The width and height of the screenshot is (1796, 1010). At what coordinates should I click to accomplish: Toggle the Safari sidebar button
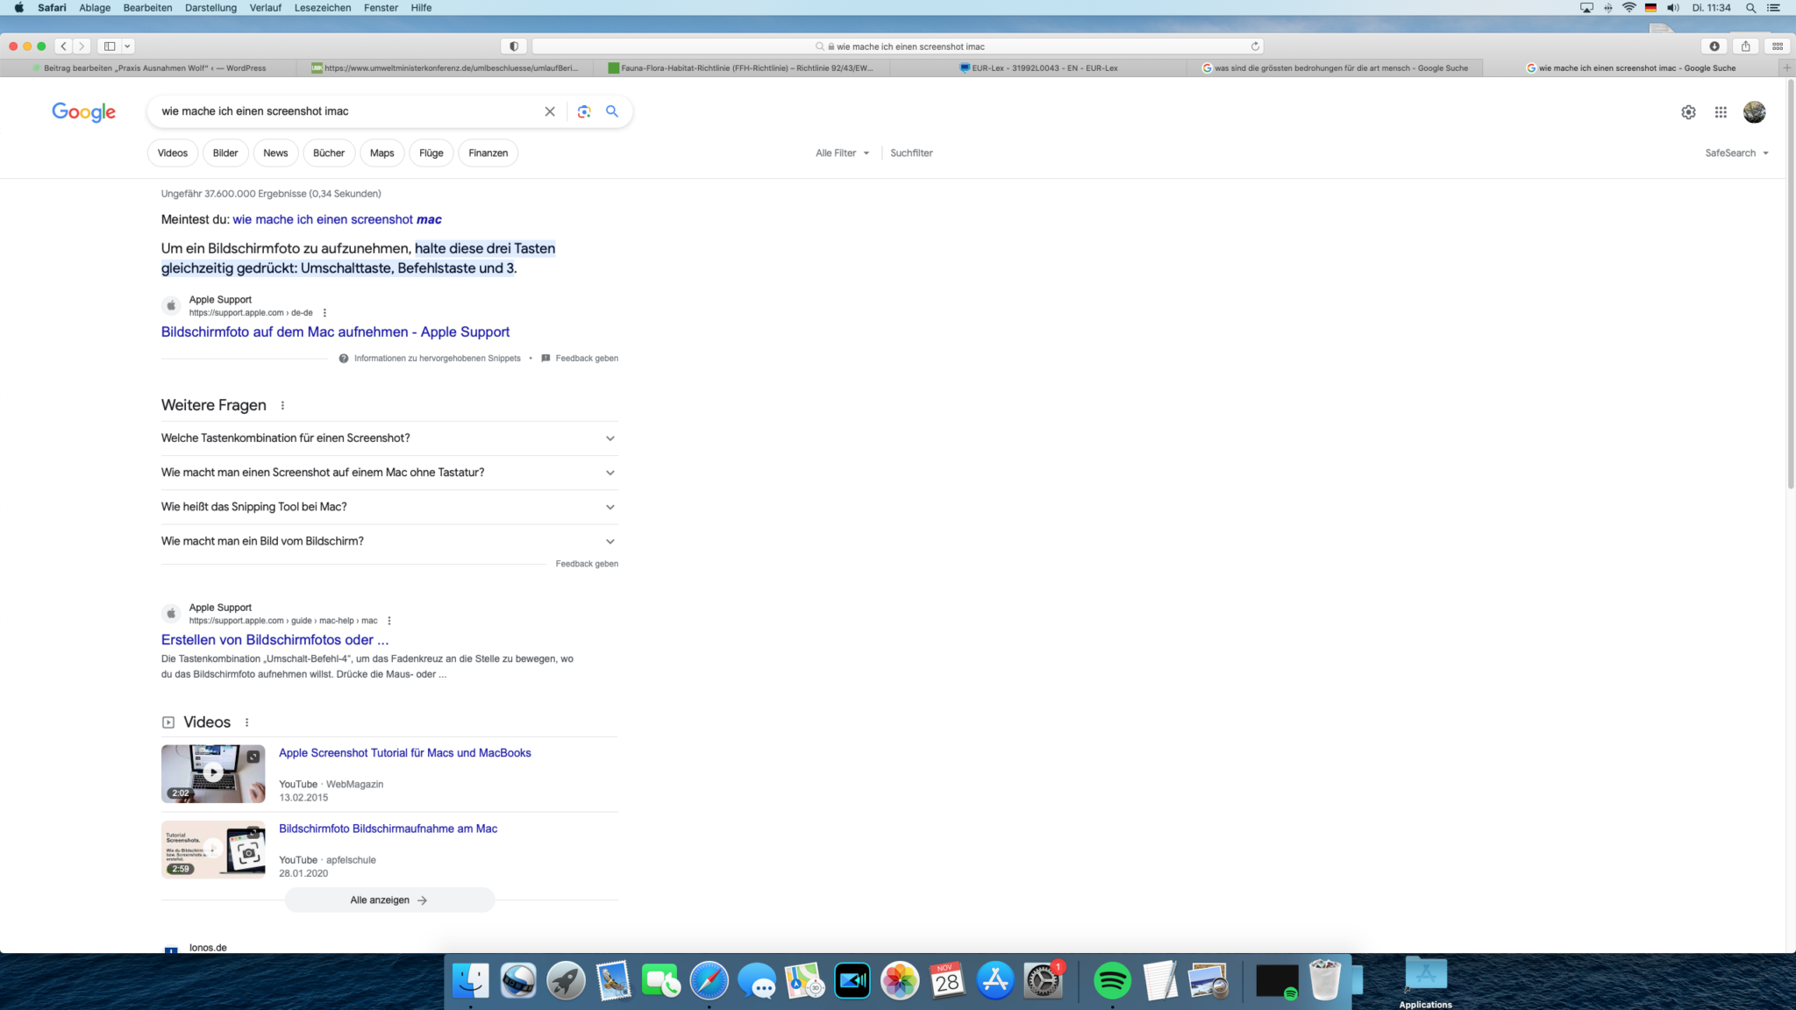(110, 46)
